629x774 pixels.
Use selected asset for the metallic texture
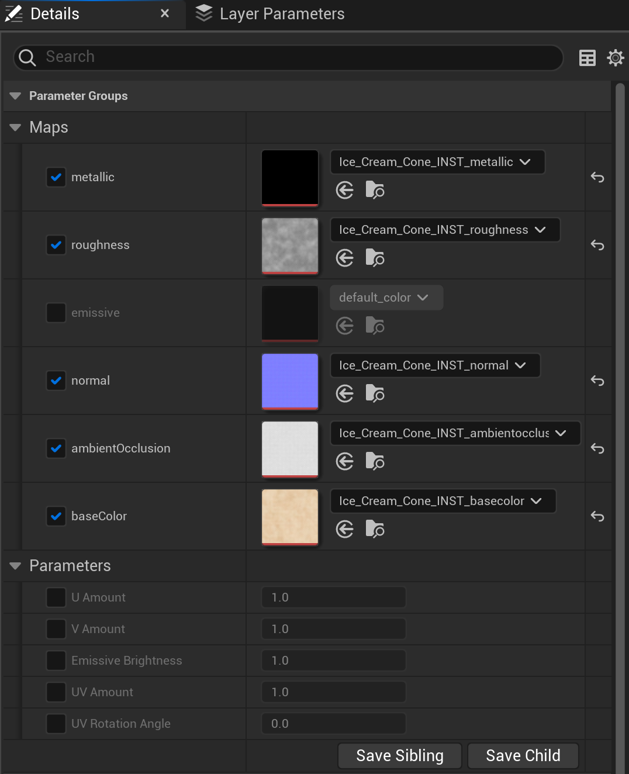click(x=345, y=189)
